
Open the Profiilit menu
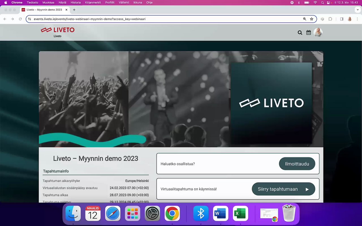[x=110, y=3]
